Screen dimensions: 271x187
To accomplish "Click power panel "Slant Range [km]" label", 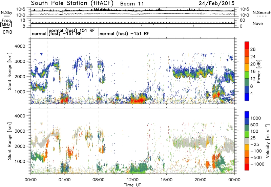I will 9,71.
